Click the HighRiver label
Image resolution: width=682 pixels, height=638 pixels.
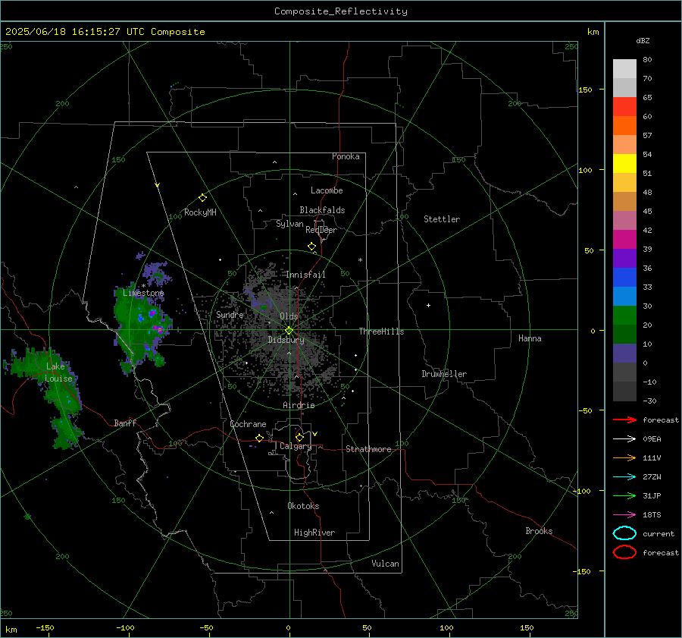coord(314,533)
